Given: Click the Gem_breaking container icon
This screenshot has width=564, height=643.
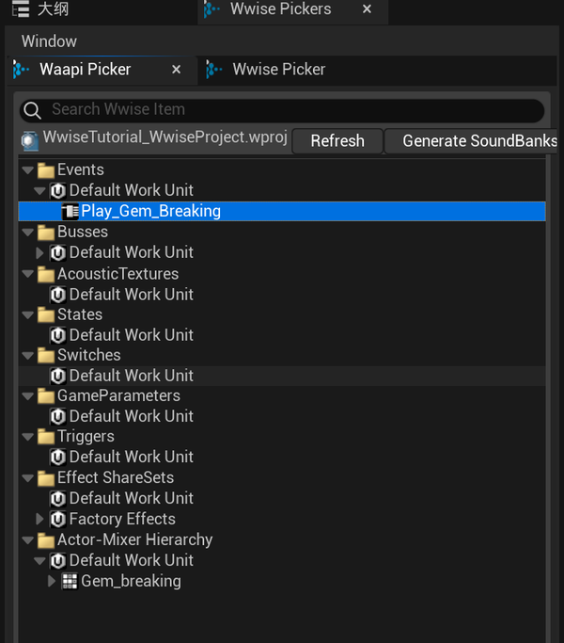Looking at the screenshot, I should [70, 581].
